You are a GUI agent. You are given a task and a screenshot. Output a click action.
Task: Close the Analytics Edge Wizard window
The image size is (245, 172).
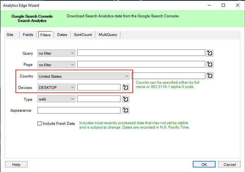pos(237,5)
